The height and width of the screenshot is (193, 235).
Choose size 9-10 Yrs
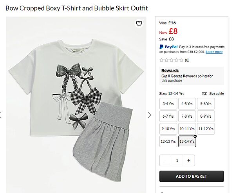168,129
